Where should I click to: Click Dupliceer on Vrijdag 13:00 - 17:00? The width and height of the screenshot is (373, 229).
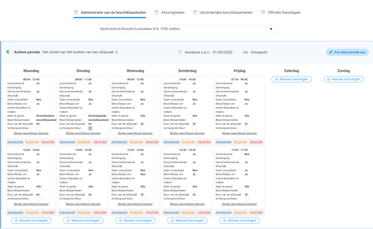tap(240, 212)
